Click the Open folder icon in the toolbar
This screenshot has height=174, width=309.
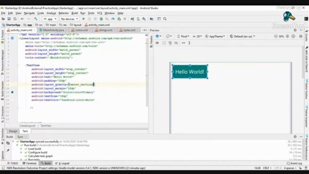pyautogui.click(x=3, y=19)
